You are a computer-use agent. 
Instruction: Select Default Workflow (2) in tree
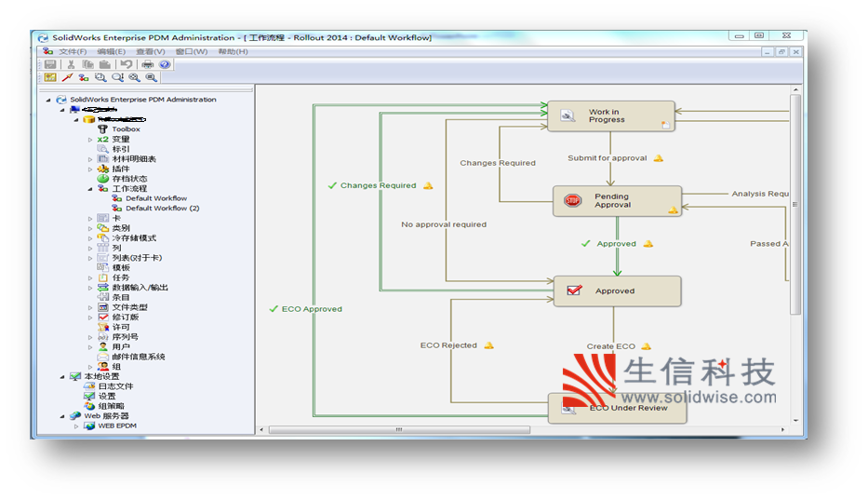162,209
